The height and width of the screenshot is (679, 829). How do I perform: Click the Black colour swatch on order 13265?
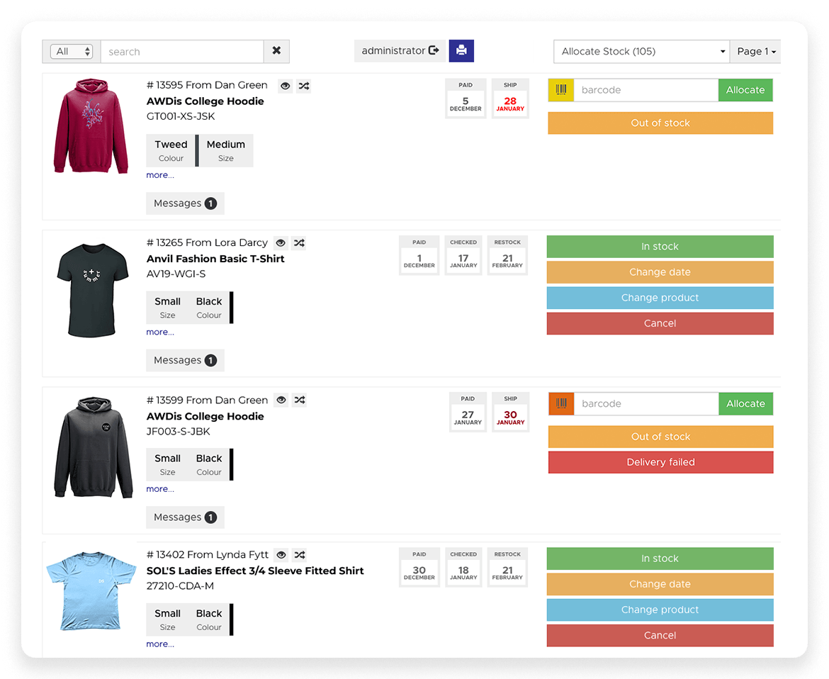[209, 307]
